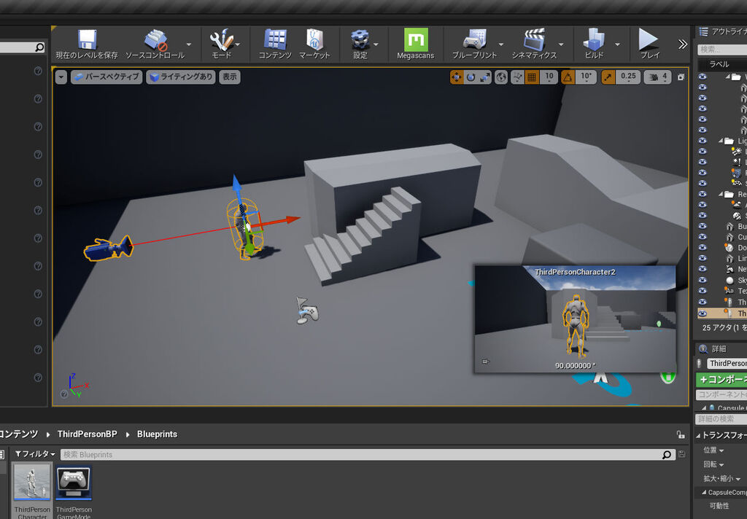The height and width of the screenshot is (519, 747).
Task: Click green Add Component (+コンポーネント) button
Action: 721,380
